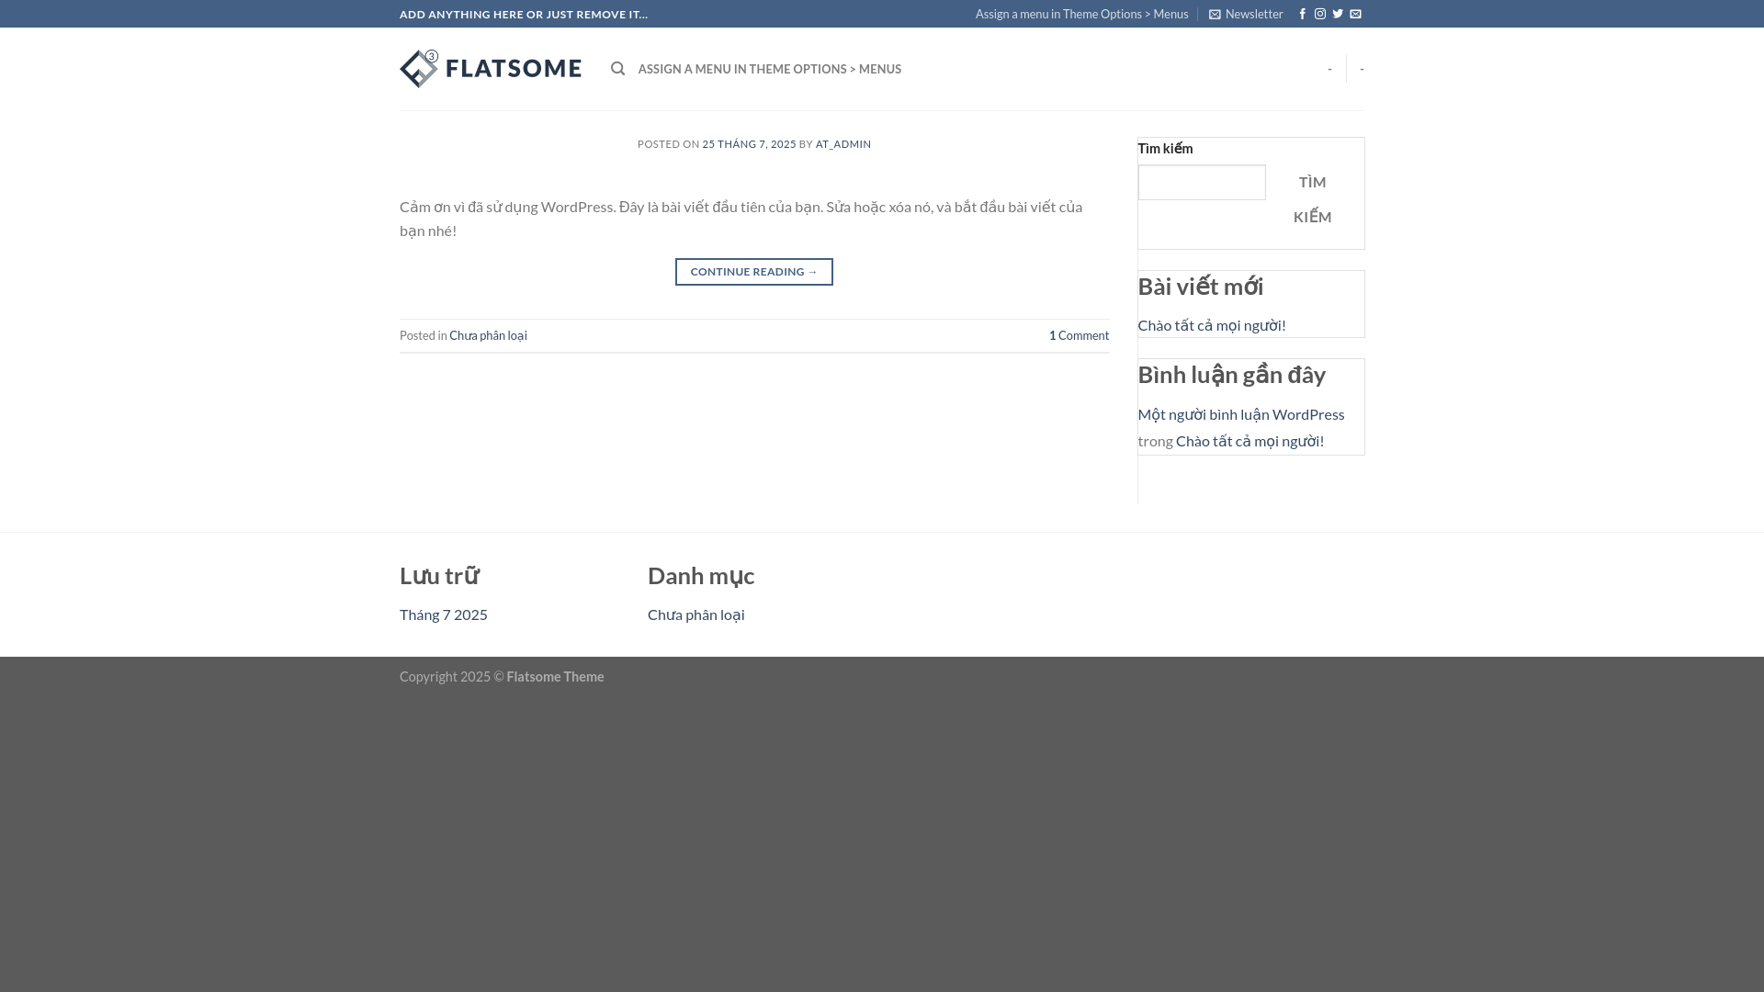Open the Newsletter link
The width and height of the screenshot is (1764, 992).
1246,14
